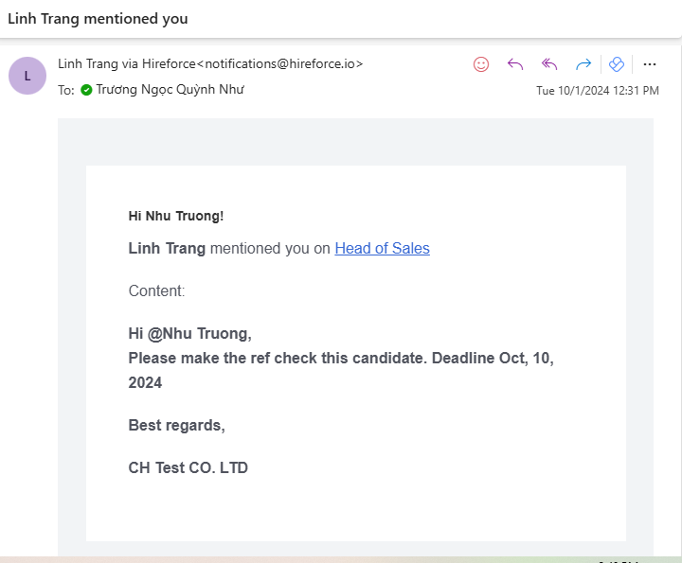Open the More actions ellipsis menu
Screen dimensions: 682x563
point(650,64)
